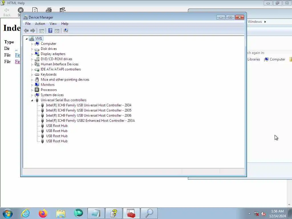The width and height of the screenshot is (292, 219).
Task: Click the Forward arrow in Device Manager toolbar
Action: [33, 31]
